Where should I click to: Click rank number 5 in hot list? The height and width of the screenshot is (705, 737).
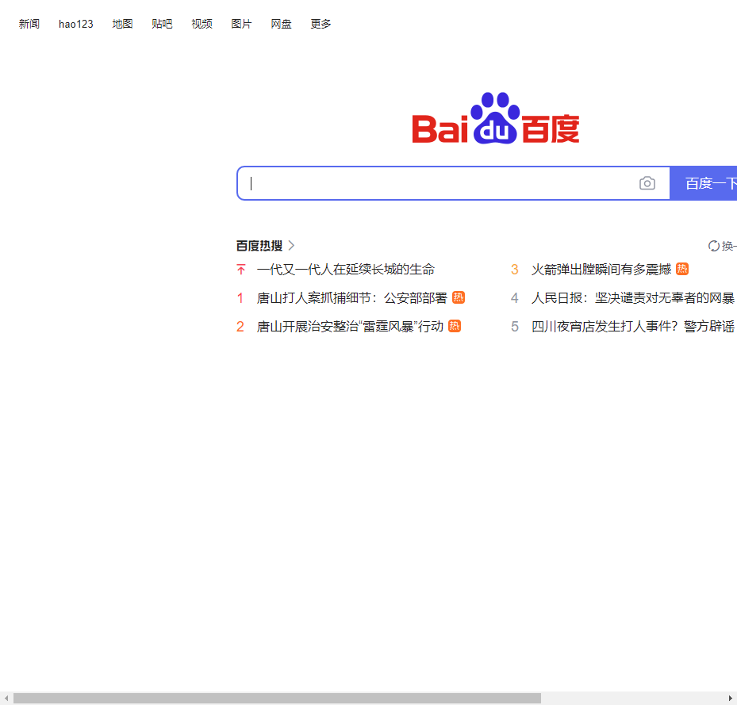coord(515,326)
